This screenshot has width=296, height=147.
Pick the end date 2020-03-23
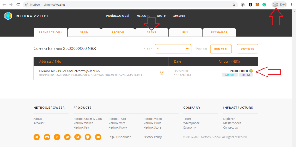pyautogui.click(x=247, y=49)
